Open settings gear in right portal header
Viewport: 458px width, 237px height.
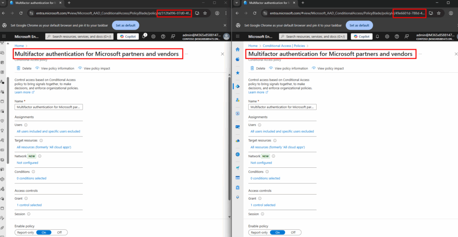click(x=387, y=36)
